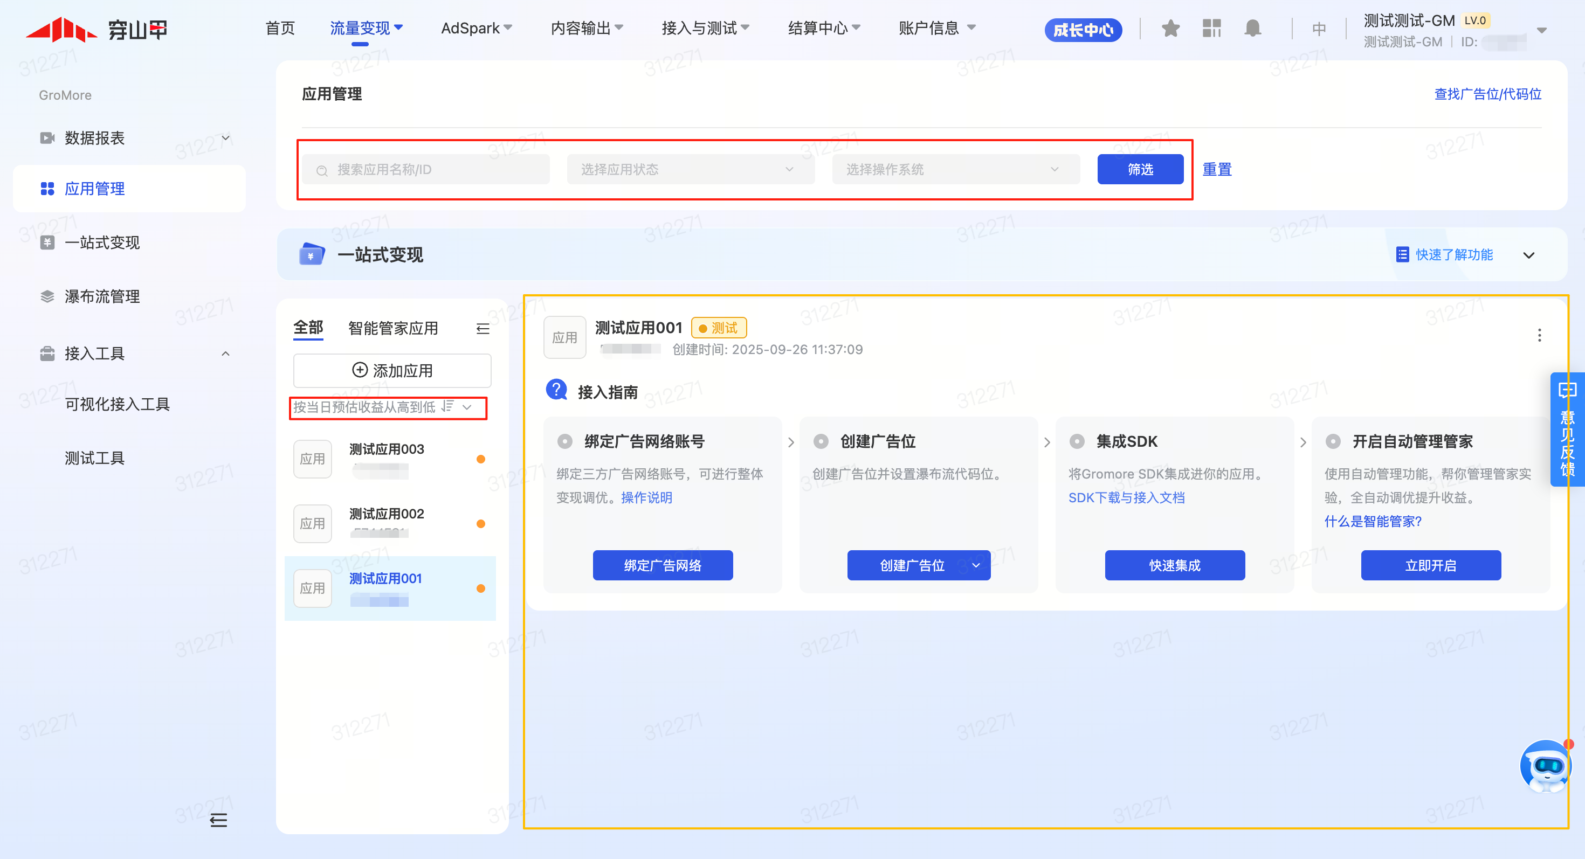Viewport: 1585px width, 859px height.
Task: Select the 集成SDK step radio
Action: [x=1077, y=441]
